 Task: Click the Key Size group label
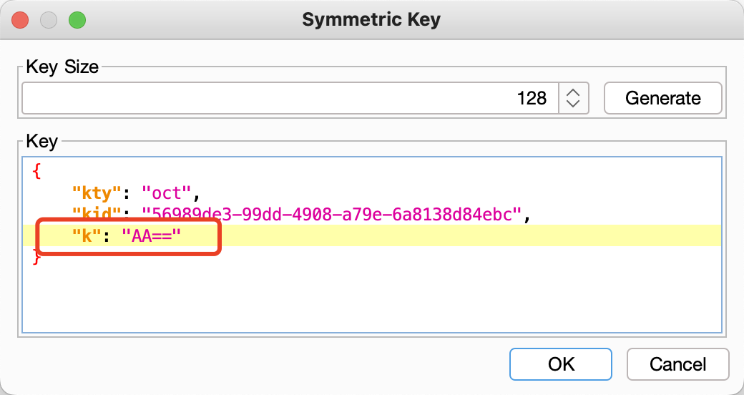[62, 67]
